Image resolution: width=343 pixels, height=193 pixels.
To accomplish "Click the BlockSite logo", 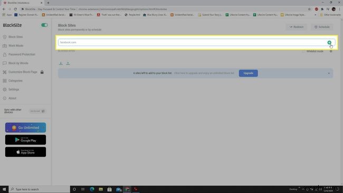I will [12, 25].
